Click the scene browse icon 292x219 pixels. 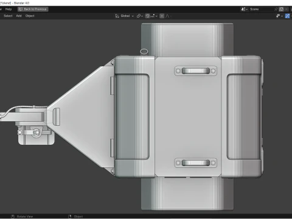click(244, 9)
